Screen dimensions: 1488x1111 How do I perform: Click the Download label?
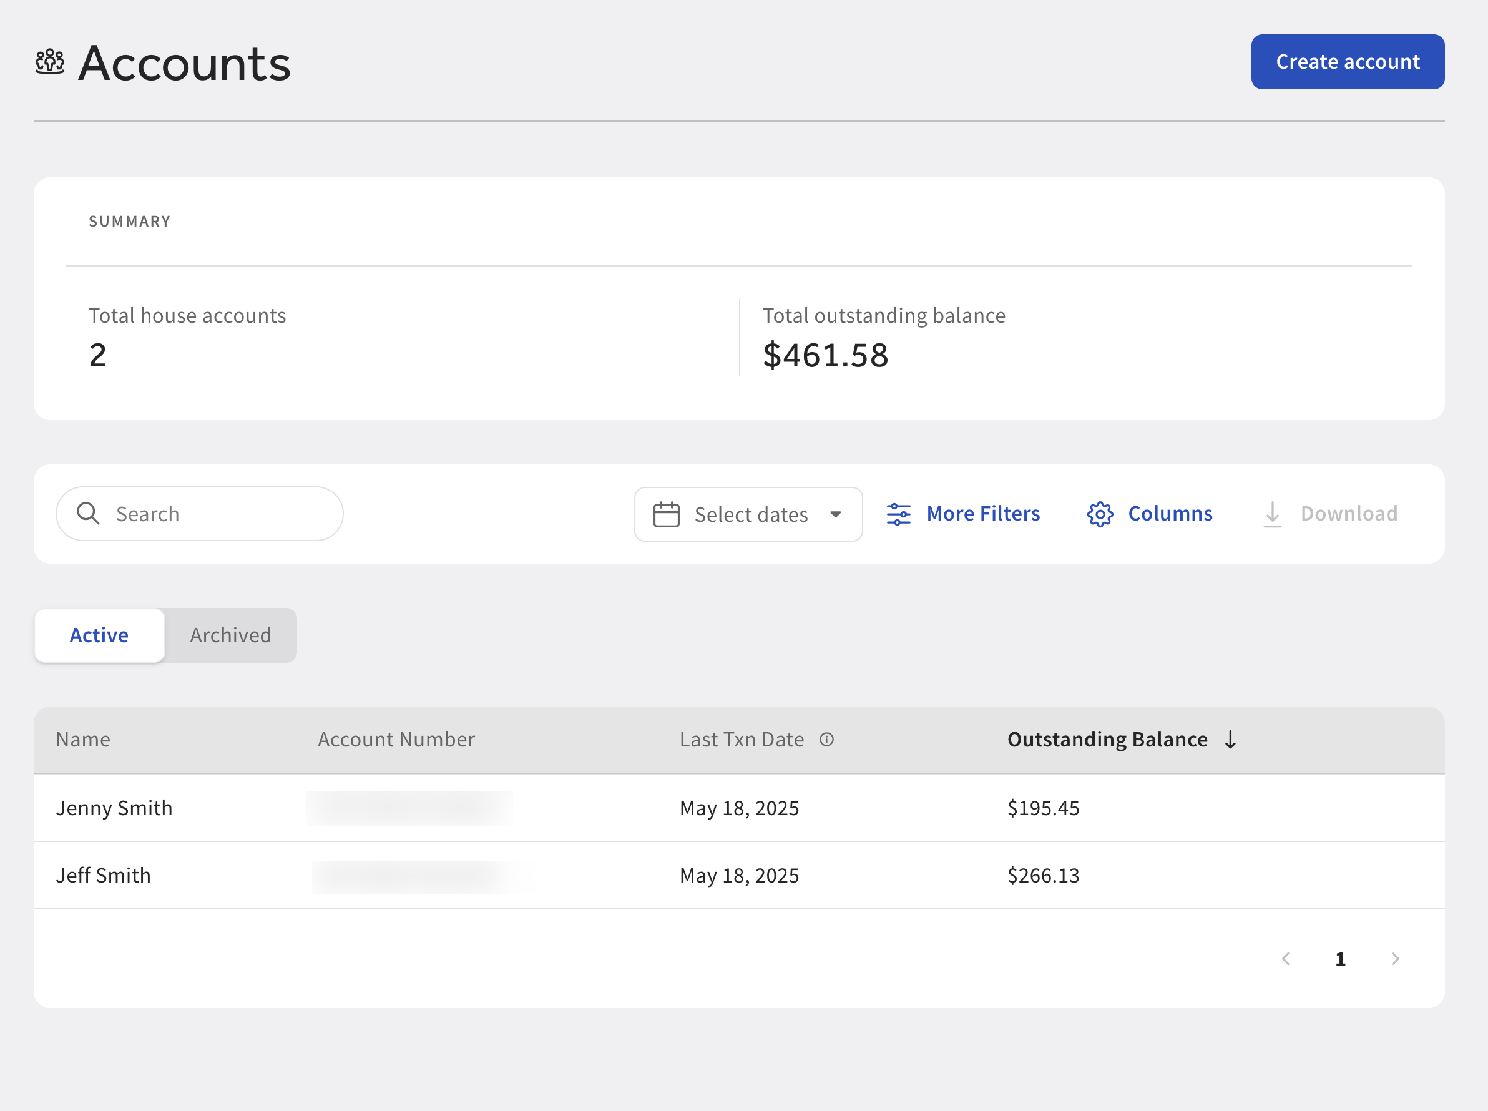[x=1349, y=514]
